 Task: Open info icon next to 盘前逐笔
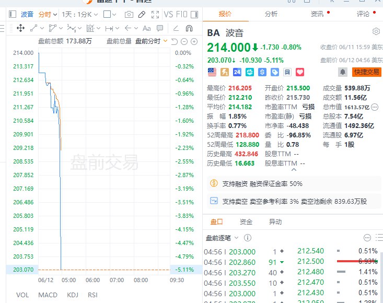tap(248, 238)
